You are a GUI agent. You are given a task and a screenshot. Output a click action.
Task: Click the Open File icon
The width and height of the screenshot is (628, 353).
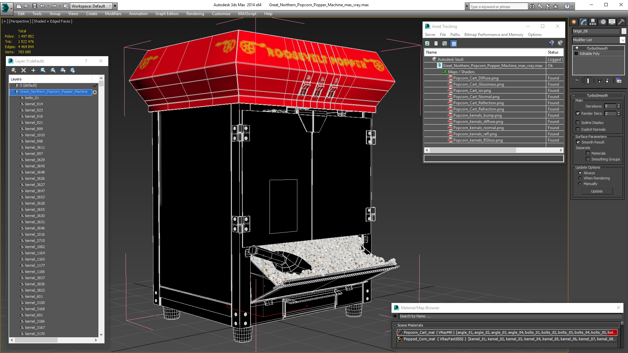click(x=26, y=6)
